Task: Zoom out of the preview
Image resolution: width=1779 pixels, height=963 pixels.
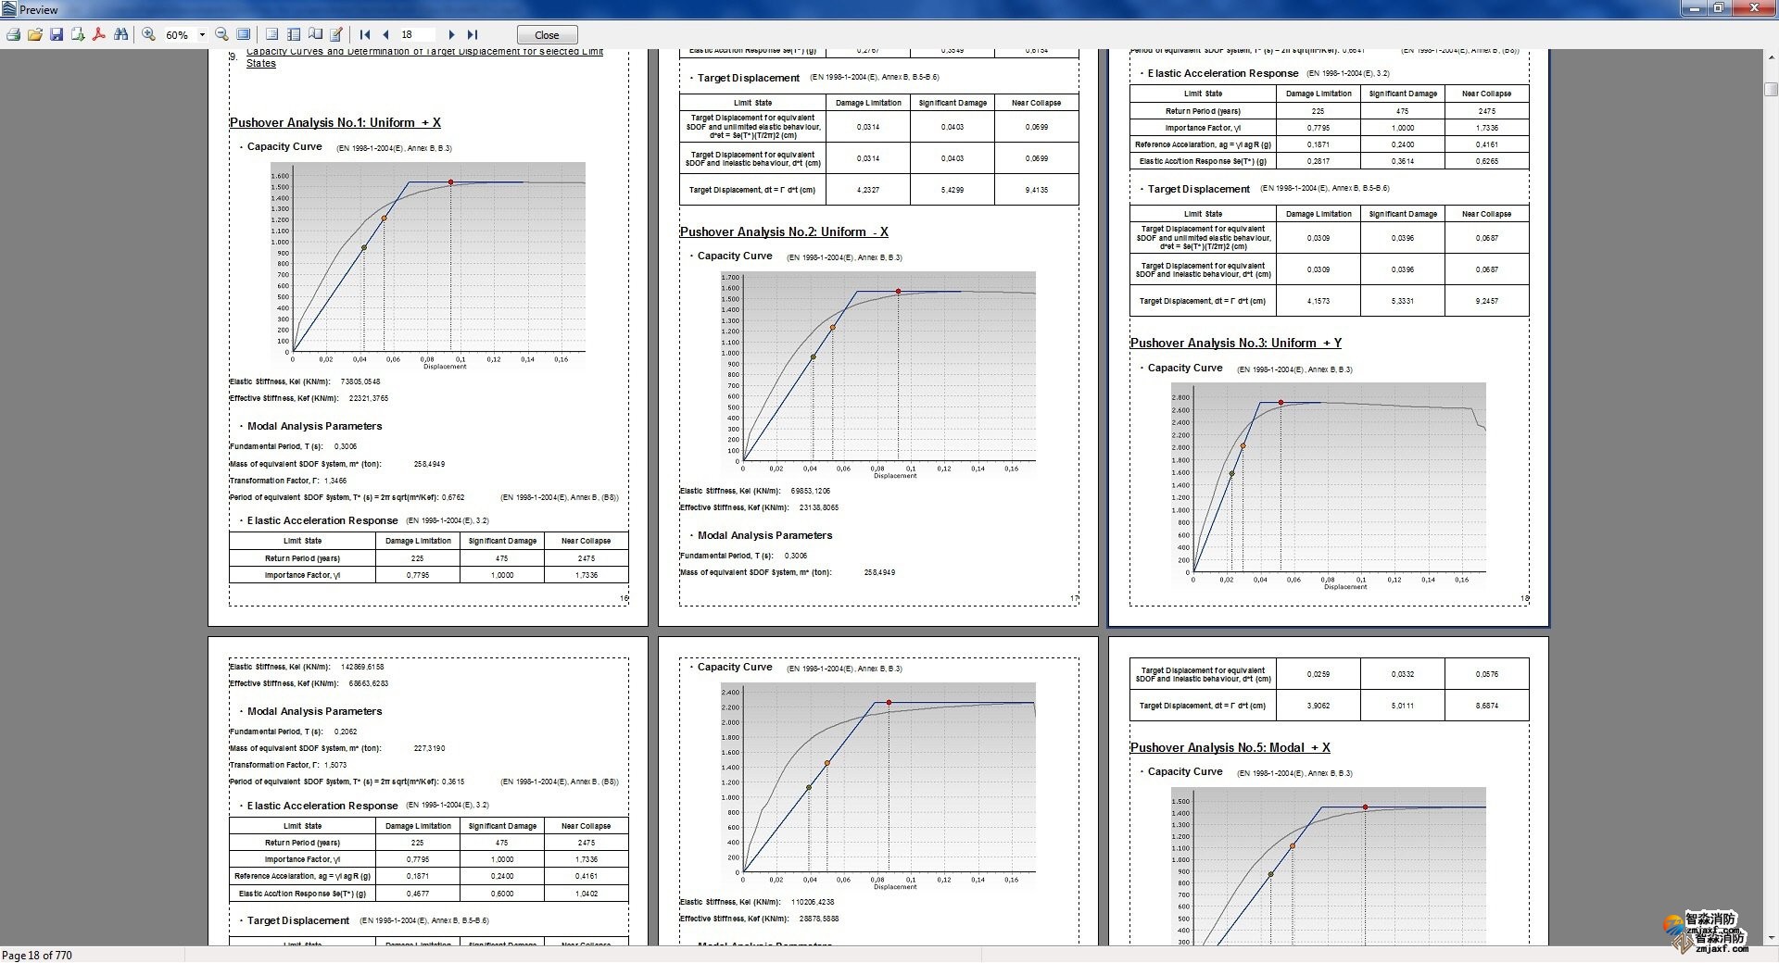Action: coord(221,34)
